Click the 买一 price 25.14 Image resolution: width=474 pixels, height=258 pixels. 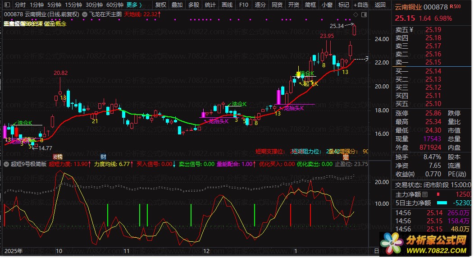tap(433, 71)
